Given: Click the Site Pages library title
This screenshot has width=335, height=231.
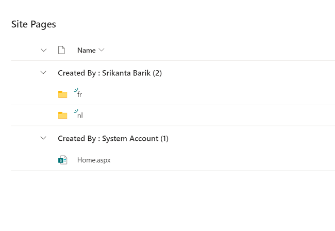Looking at the screenshot, I should (33, 24).
